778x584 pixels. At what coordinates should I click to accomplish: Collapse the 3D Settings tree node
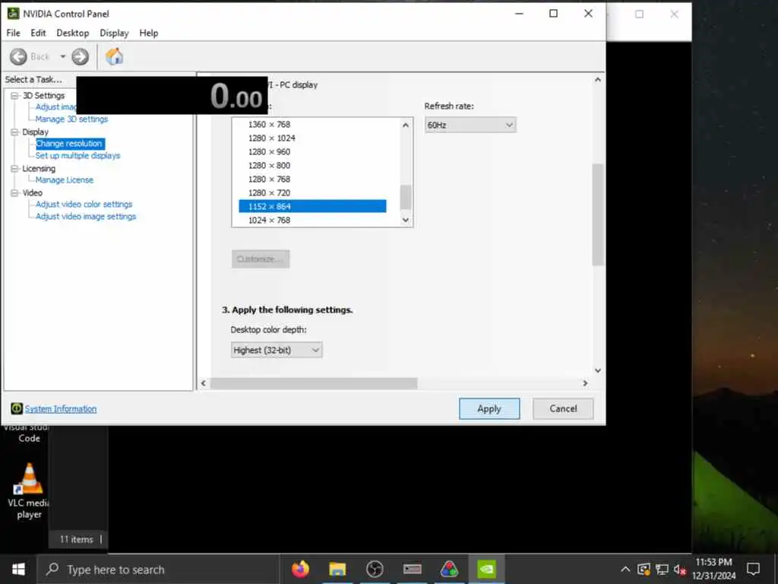point(15,95)
